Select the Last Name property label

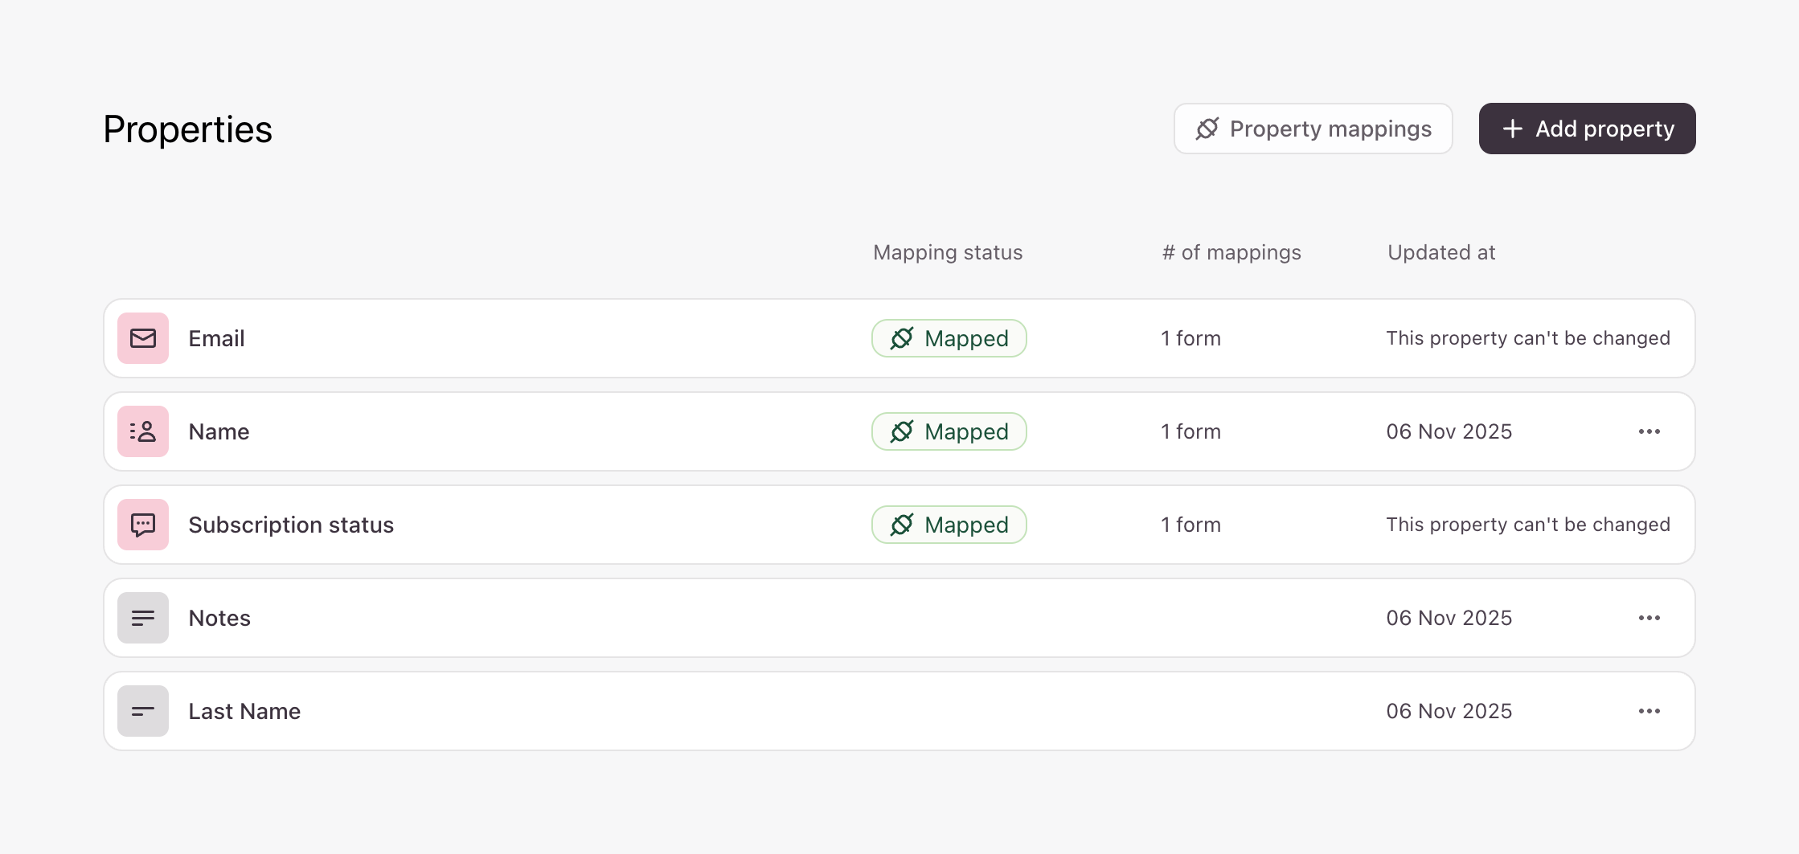244,711
